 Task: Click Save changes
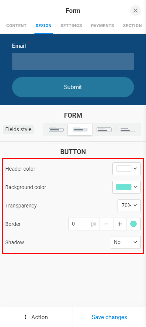(109, 317)
